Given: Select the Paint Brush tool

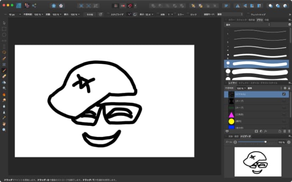Looking at the screenshot, I should (4, 70).
